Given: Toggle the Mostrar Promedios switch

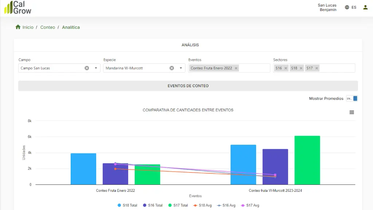Looking at the screenshot, I should coord(352,98).
